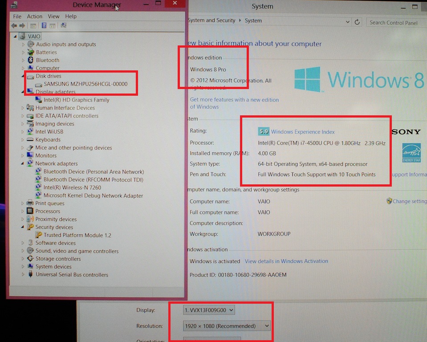Click the Forward arrow in Device Manager toolbar

click(x=22, y=25)
